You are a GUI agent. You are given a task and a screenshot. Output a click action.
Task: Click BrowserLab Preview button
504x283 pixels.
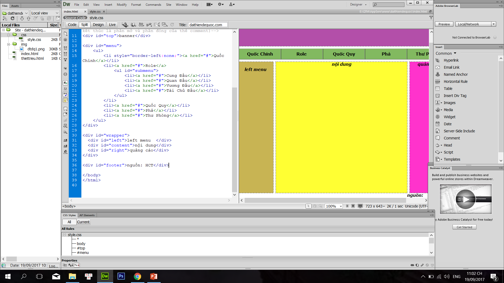[x=444, y=24]
